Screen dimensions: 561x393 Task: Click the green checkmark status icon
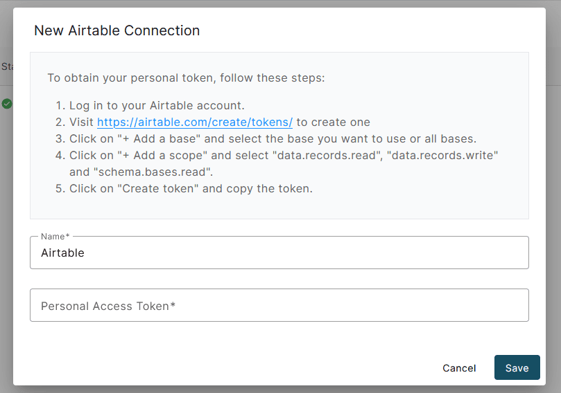point(7,104)
